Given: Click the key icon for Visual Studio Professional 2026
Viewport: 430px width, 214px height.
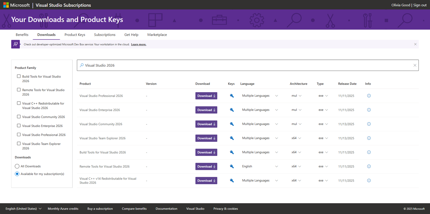Looking at the screenshot, I should click(x=231, y=96).
